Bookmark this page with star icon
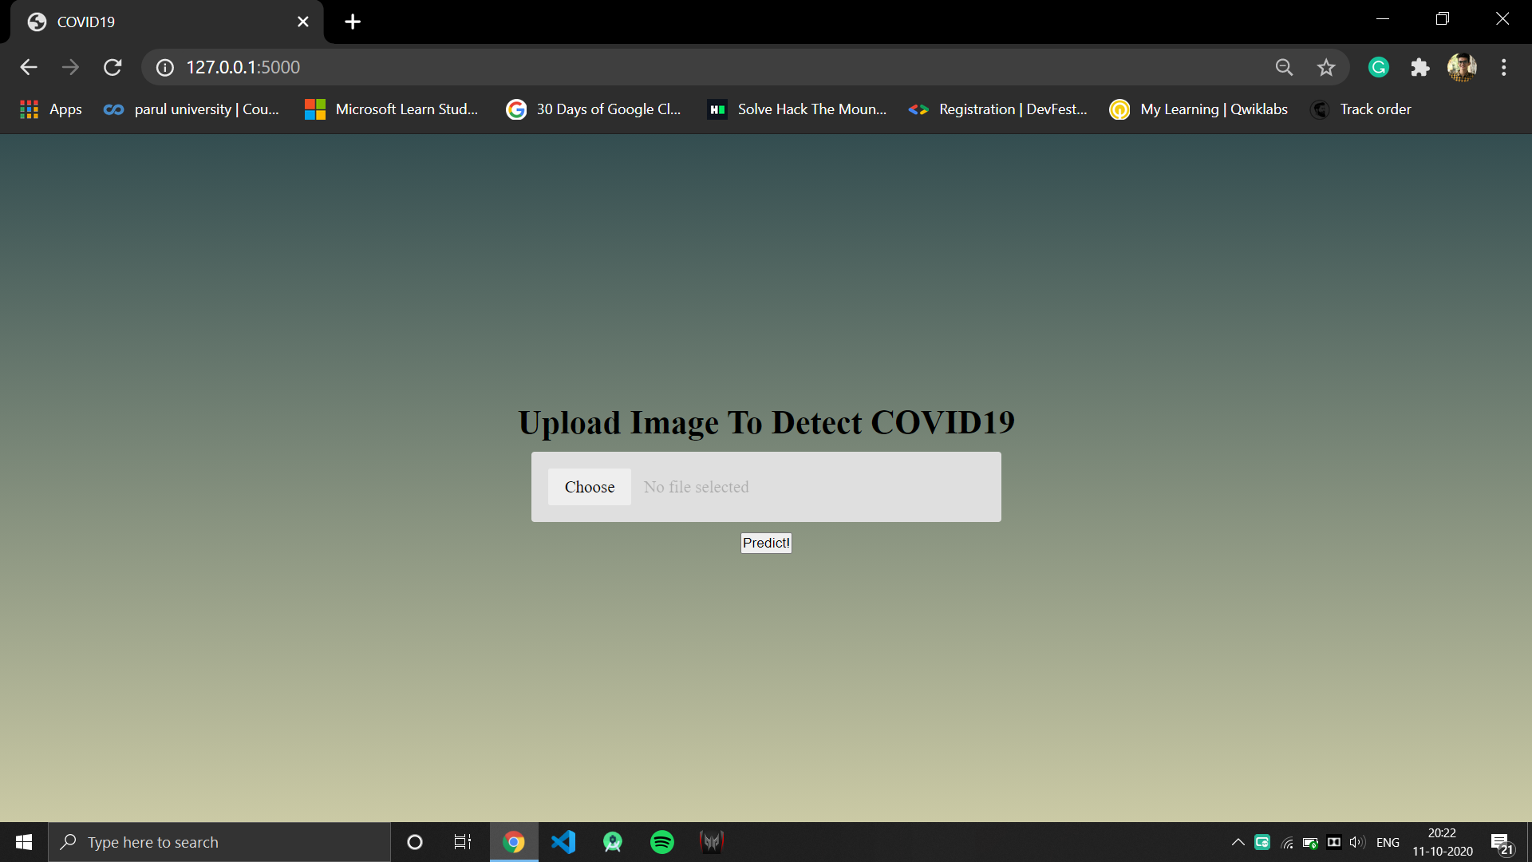1532x862 pixels. (1325, 68)
